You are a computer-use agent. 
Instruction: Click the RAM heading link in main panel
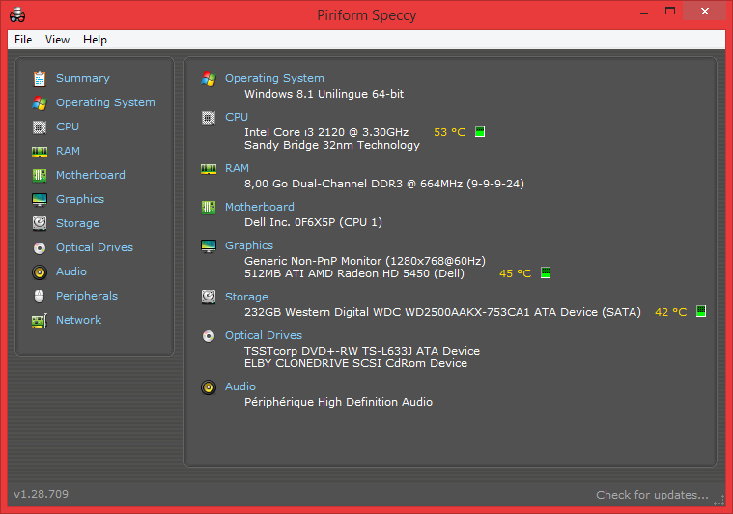pyautogui.click(x=237, y=168)
